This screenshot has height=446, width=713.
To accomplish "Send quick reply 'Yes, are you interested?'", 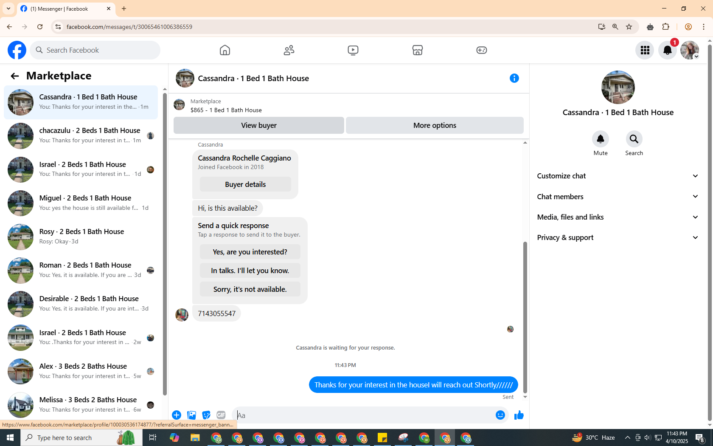I will click(250, 252).
